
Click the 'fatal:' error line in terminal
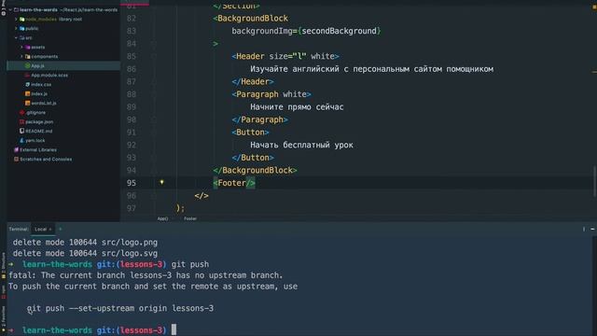click(x=146, y=275)
